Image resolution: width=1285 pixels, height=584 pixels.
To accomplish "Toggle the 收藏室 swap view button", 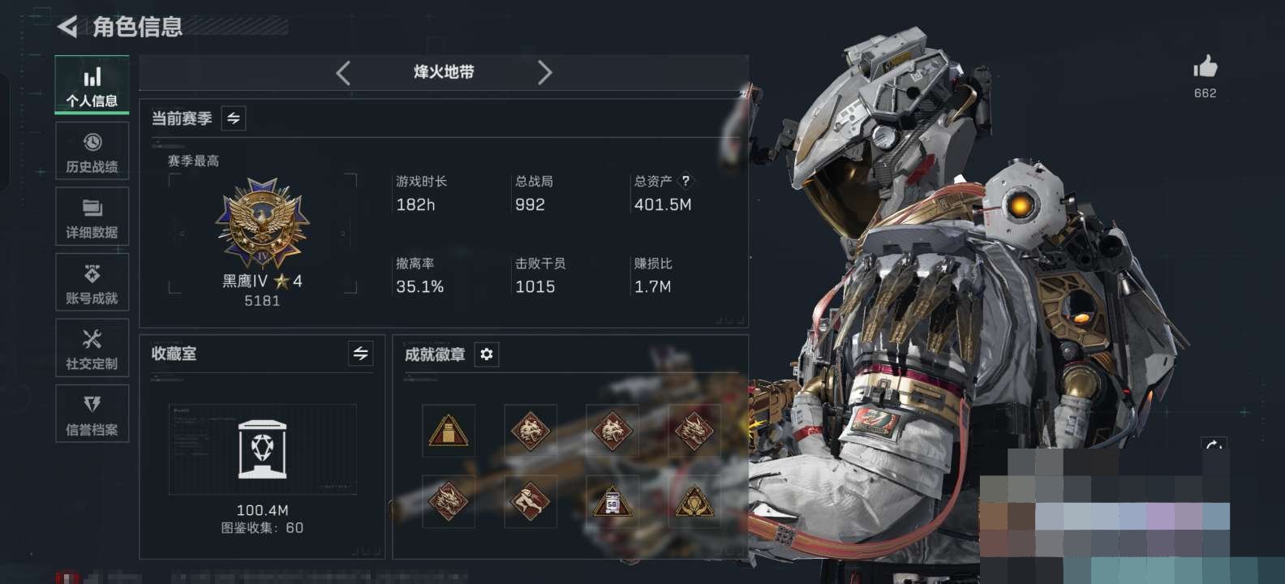I will click(x=360, y=354).
